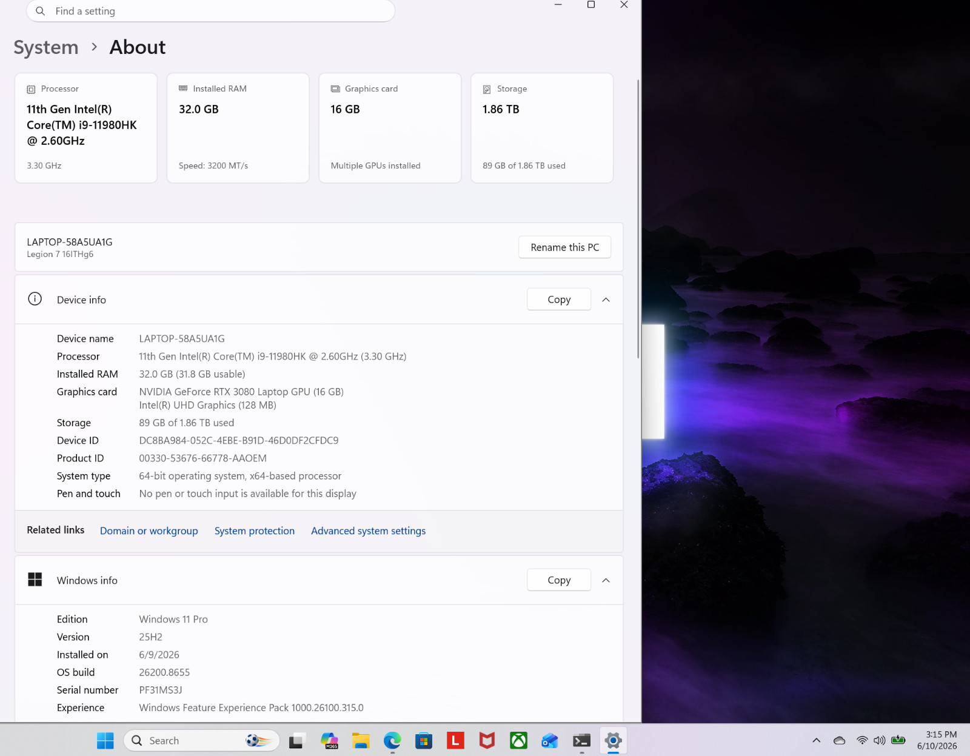Screen dimensions: 970x756
Task: Click the NVIDIA GeForce RTX 3080 Laptop GPU text
Action: pos(241,392)
